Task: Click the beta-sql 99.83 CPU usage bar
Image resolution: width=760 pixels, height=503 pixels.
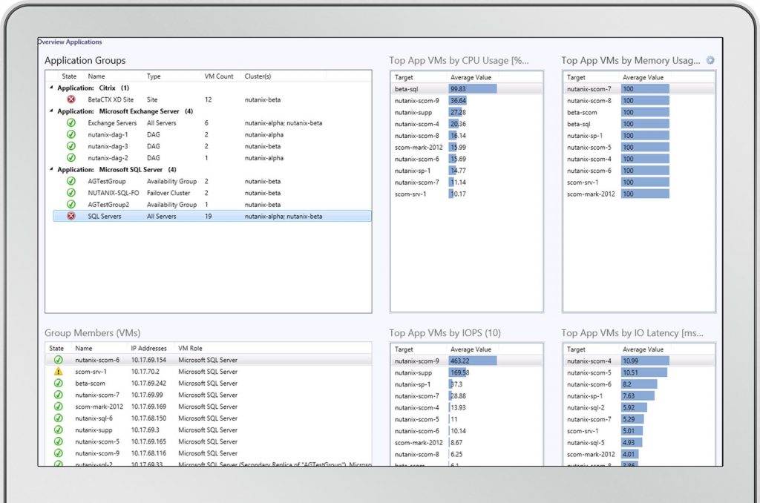Action: point(473,89)
